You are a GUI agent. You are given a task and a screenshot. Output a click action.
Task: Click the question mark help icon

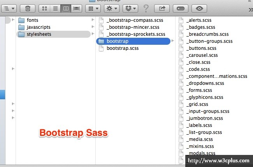click(146, 9)
